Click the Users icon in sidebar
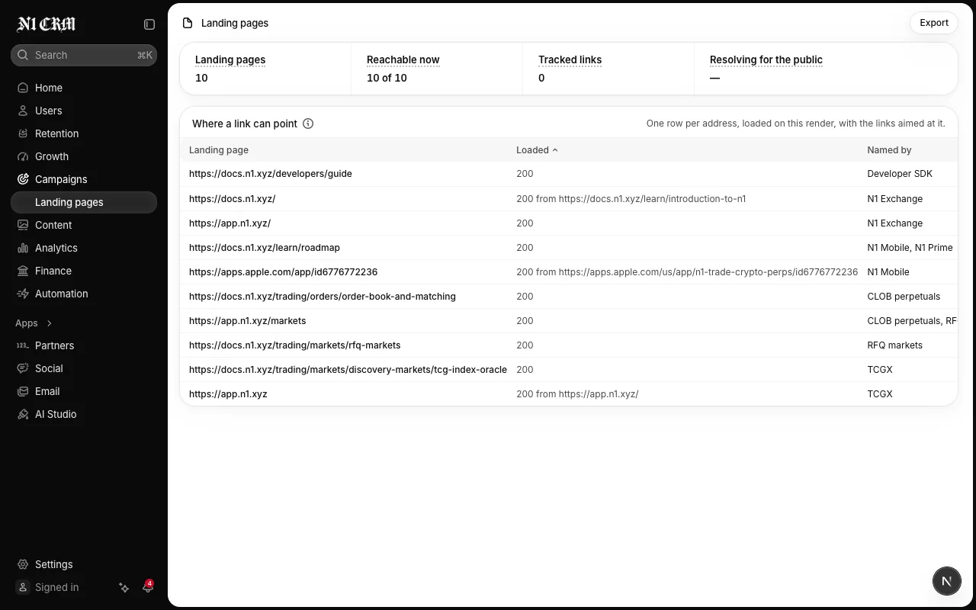 click(23, 111)
